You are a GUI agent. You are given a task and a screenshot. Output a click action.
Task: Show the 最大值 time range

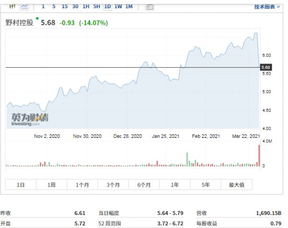[x=237, y=185]
